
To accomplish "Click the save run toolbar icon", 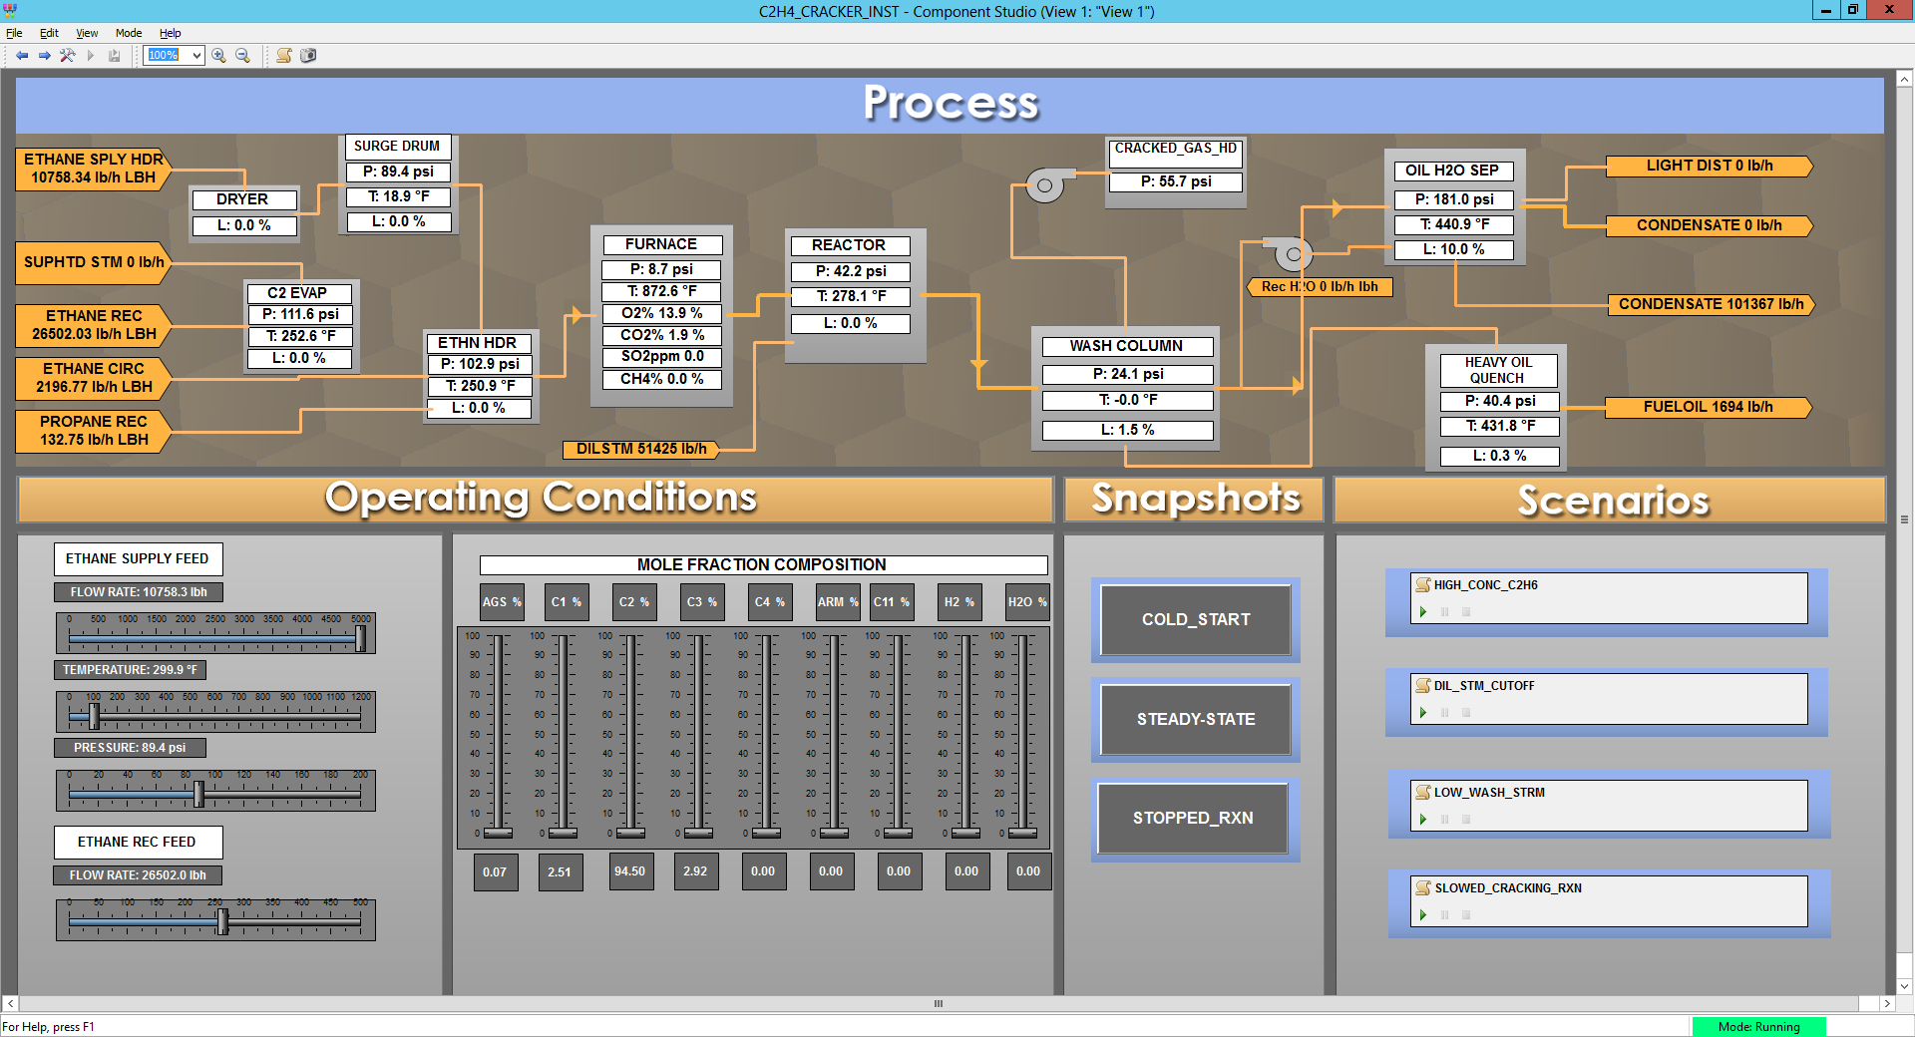I will pos(114,56).
